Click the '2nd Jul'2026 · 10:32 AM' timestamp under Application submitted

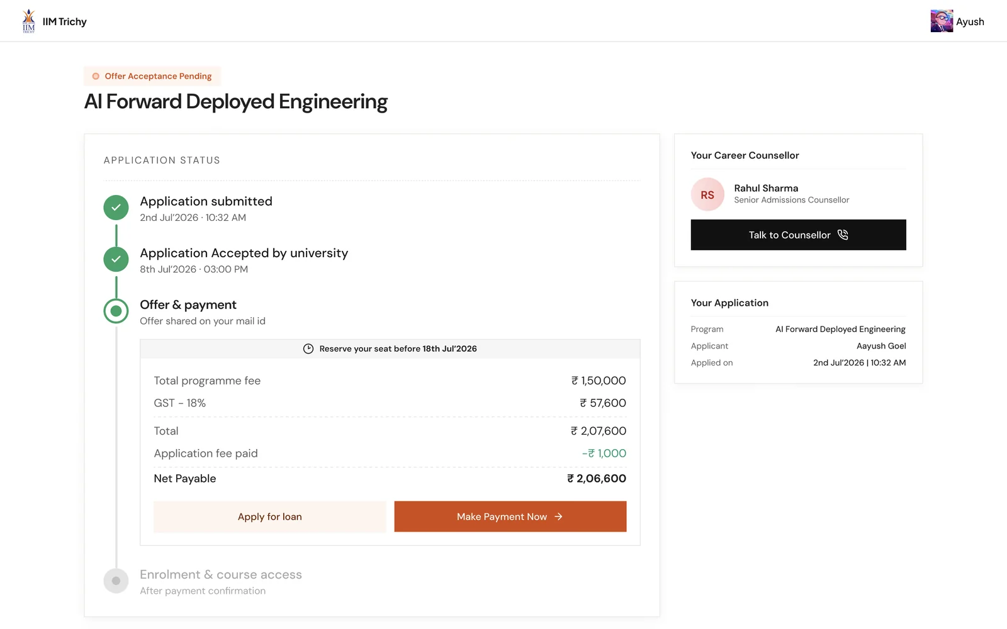coord(193,218)
